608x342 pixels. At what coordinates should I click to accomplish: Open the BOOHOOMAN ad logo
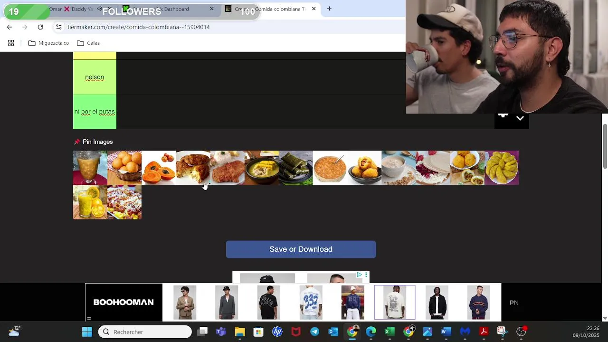point(123,302)
